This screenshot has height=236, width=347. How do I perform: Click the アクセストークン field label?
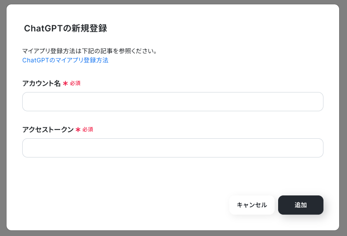tap(48, 130)
